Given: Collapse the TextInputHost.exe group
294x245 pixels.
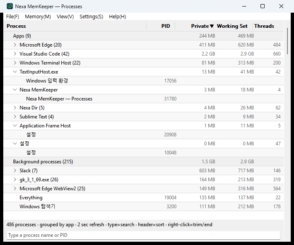Looking at the screenshot, I should tap(15, 72).
